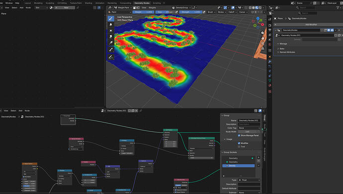
Task: Select solid viewport shading mode
Action: pos(254,7)
